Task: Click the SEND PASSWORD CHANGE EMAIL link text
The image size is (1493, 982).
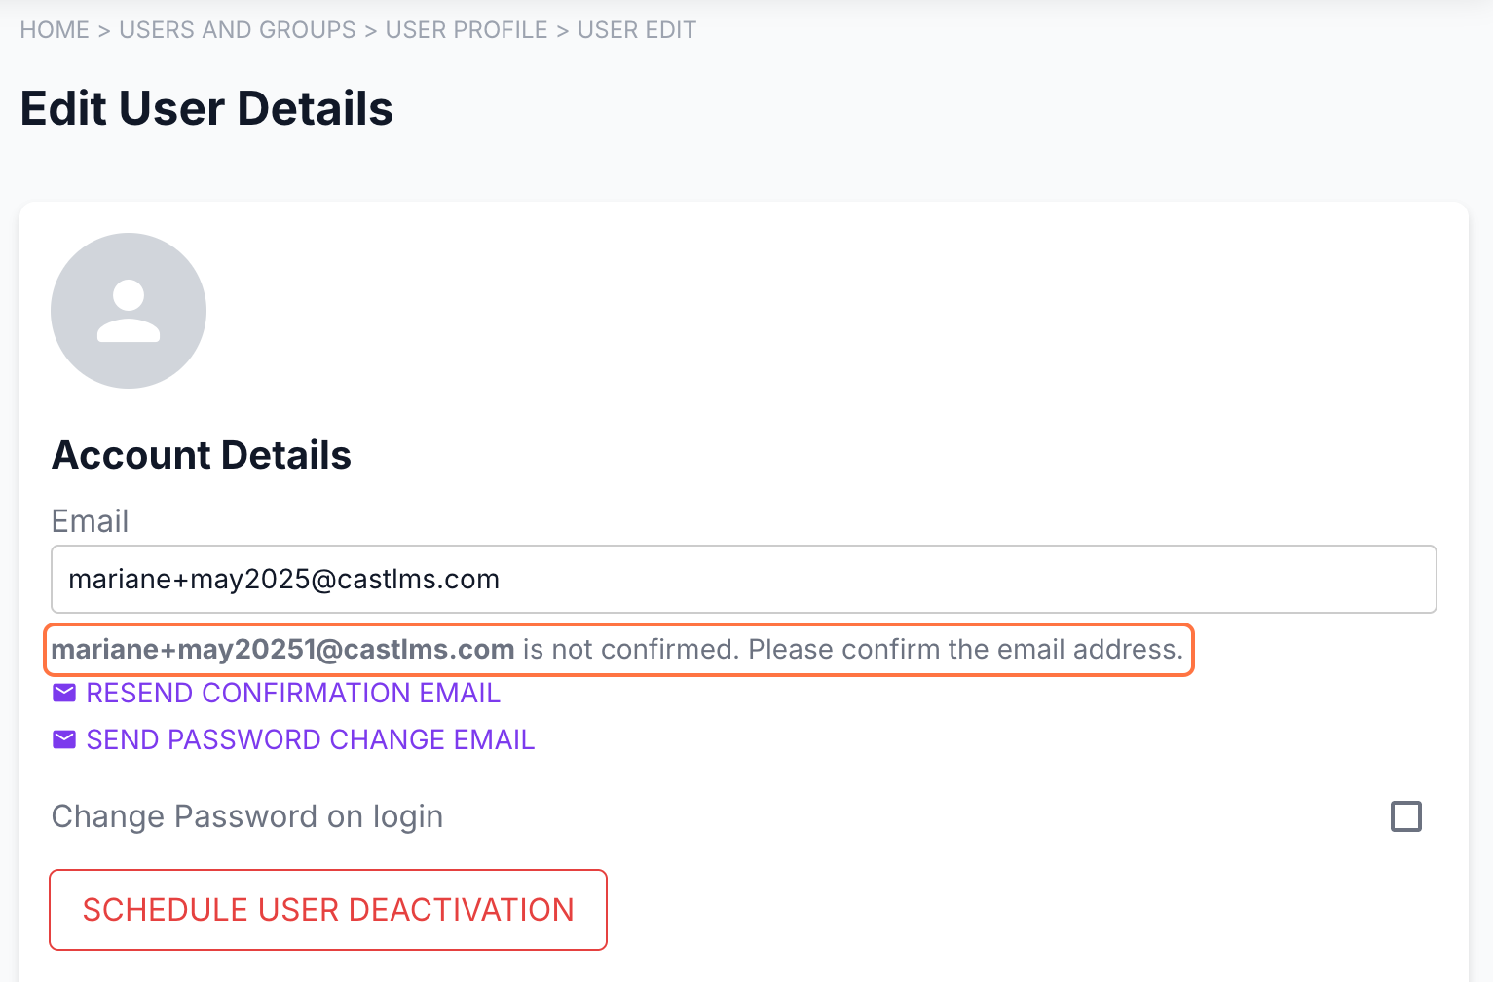Action: [x=311, y=739]
